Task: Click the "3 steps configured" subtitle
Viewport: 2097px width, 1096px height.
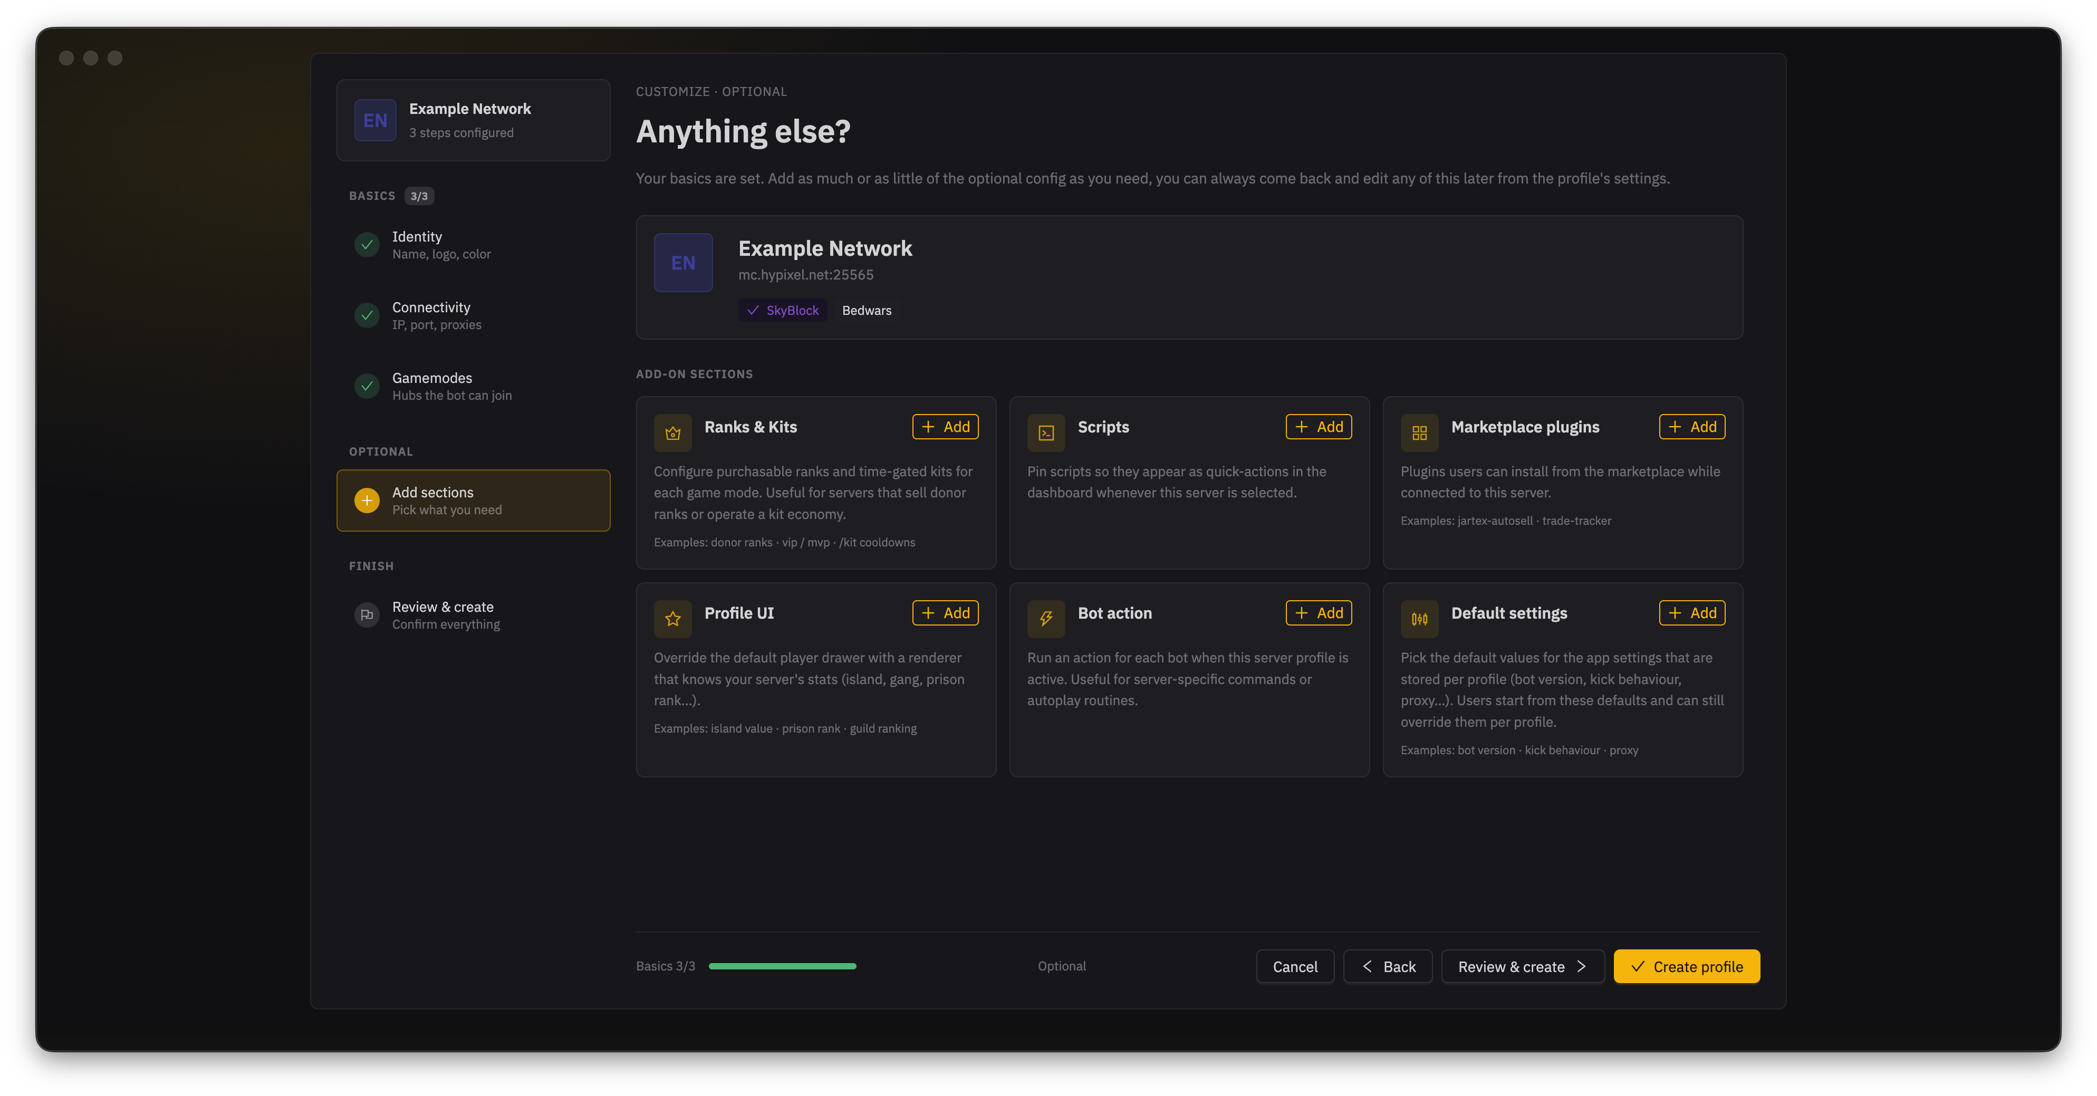Action: tap(461, 133)
